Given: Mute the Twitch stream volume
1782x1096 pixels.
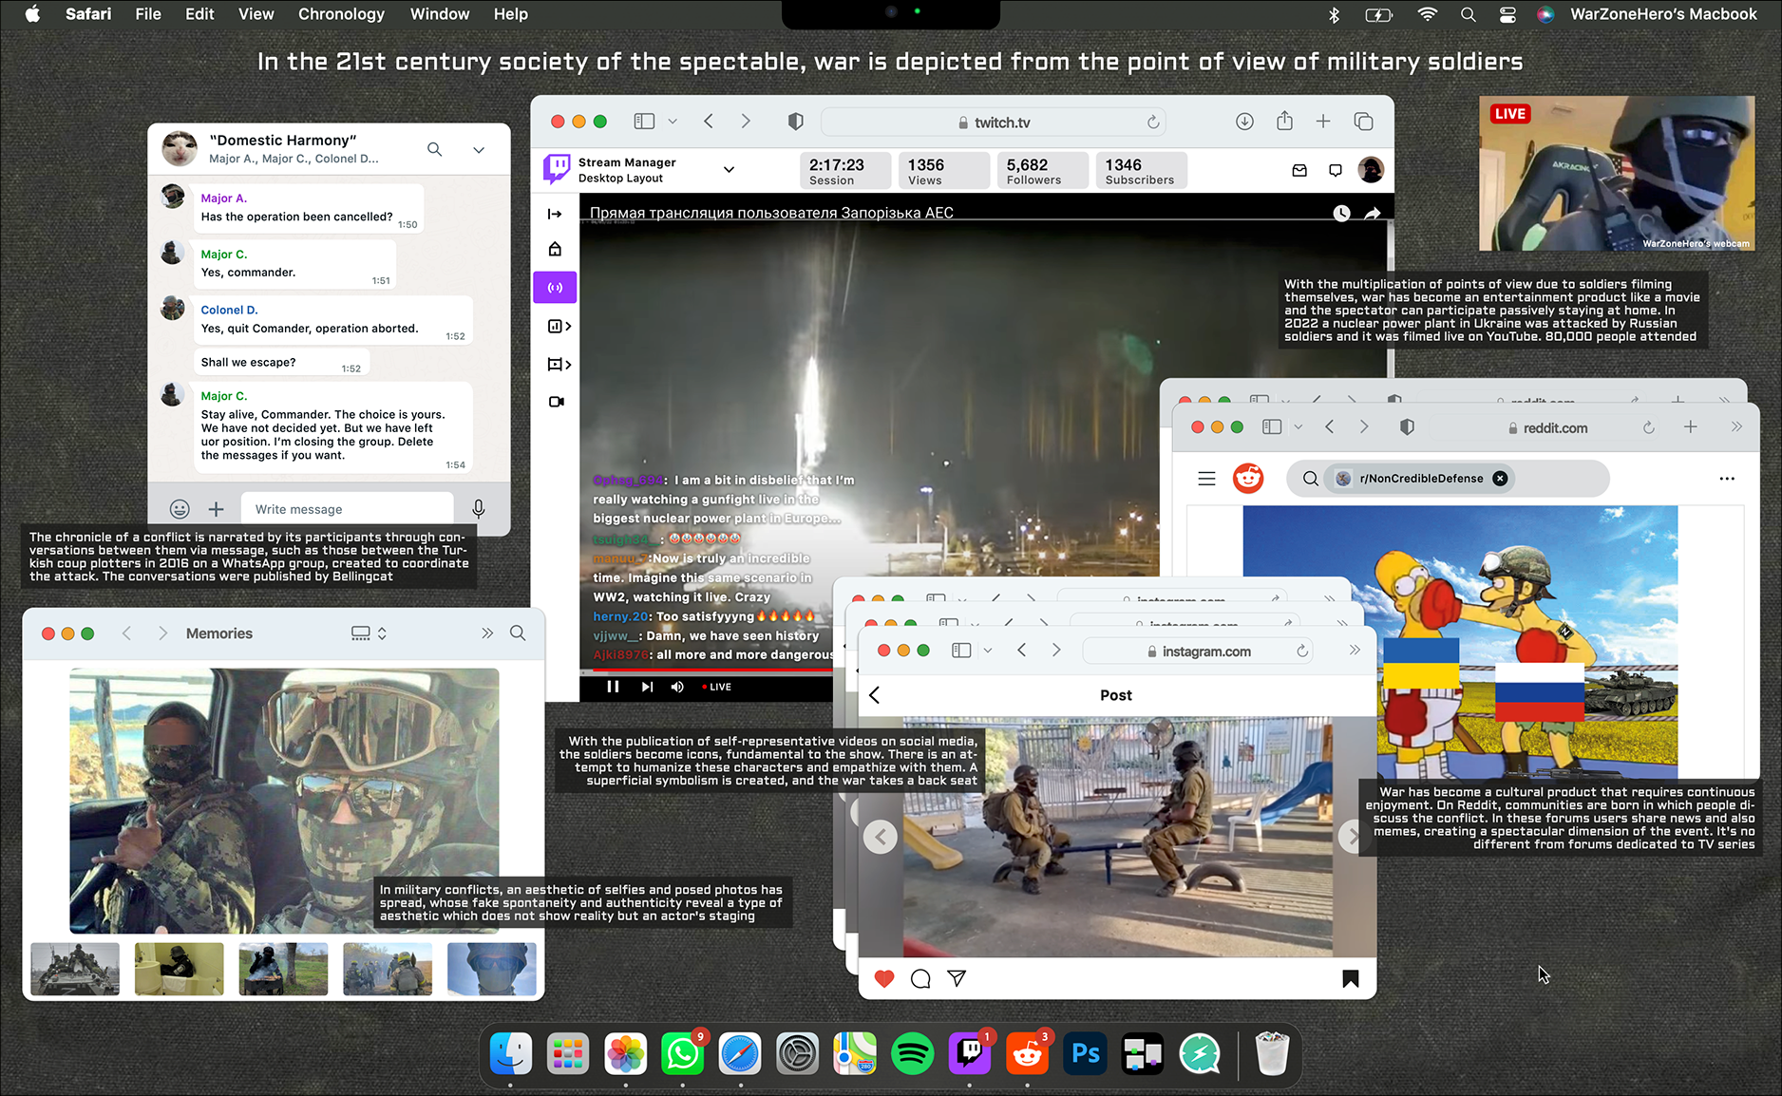Looking at the screenshot, I should 677,687.
